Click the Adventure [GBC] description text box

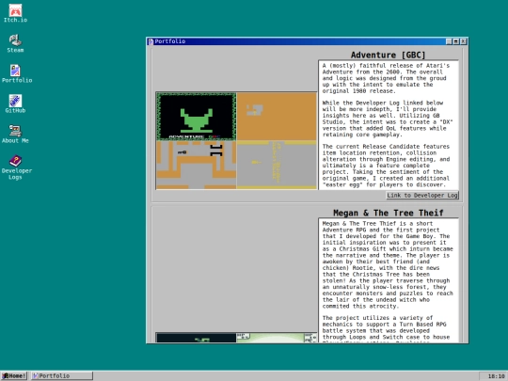tap(389, 125)
